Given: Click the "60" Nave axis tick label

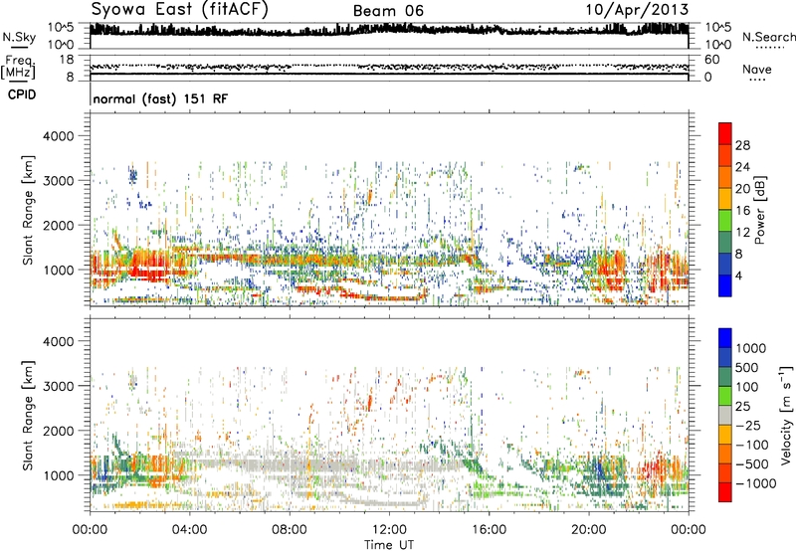Looking at the screenshot, I should coord(711,60).
